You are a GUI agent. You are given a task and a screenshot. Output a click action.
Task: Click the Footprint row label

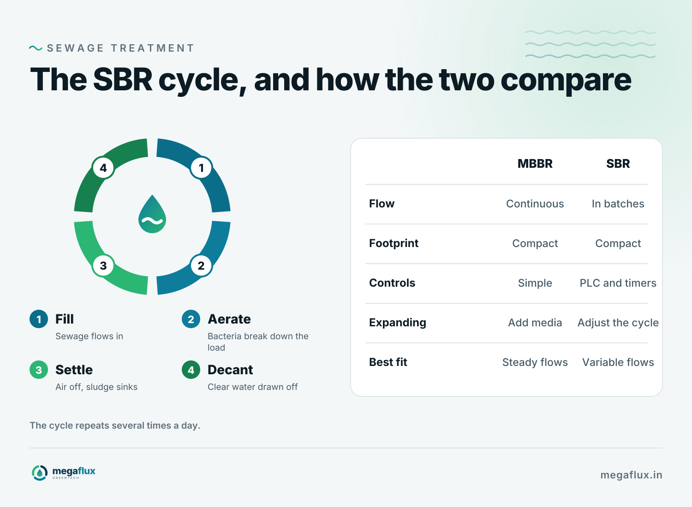[394, 243]
